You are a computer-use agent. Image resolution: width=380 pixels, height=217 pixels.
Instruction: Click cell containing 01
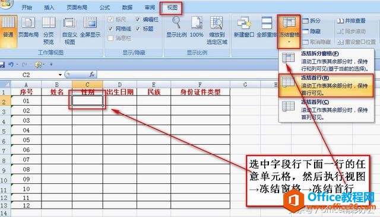point(26,101)
